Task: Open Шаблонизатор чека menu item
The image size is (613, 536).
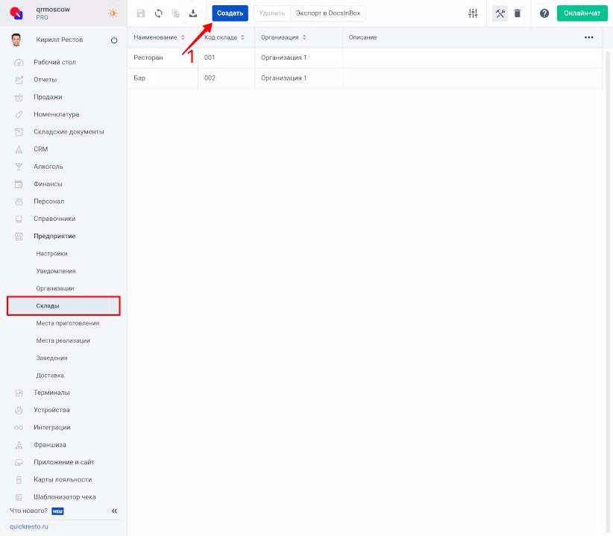Action: click(65, 497)
